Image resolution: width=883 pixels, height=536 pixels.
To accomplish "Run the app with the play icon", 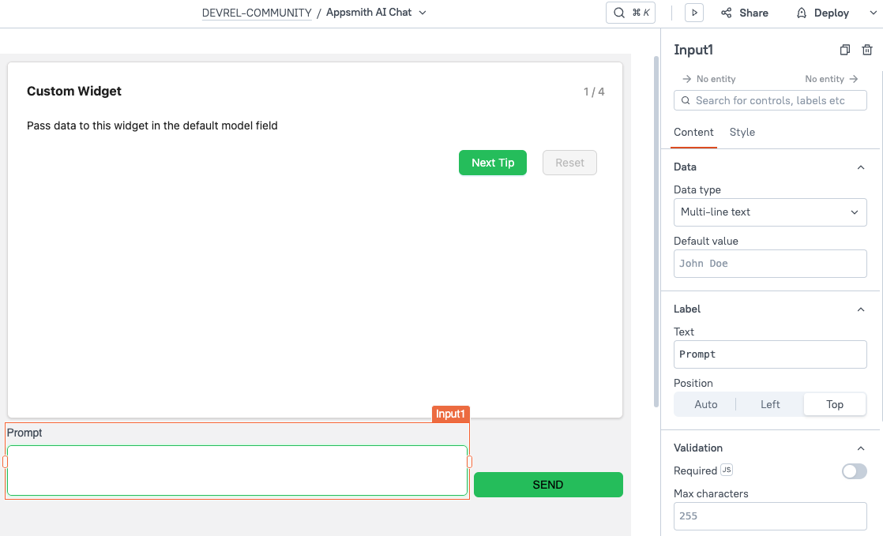I will 693,13.
